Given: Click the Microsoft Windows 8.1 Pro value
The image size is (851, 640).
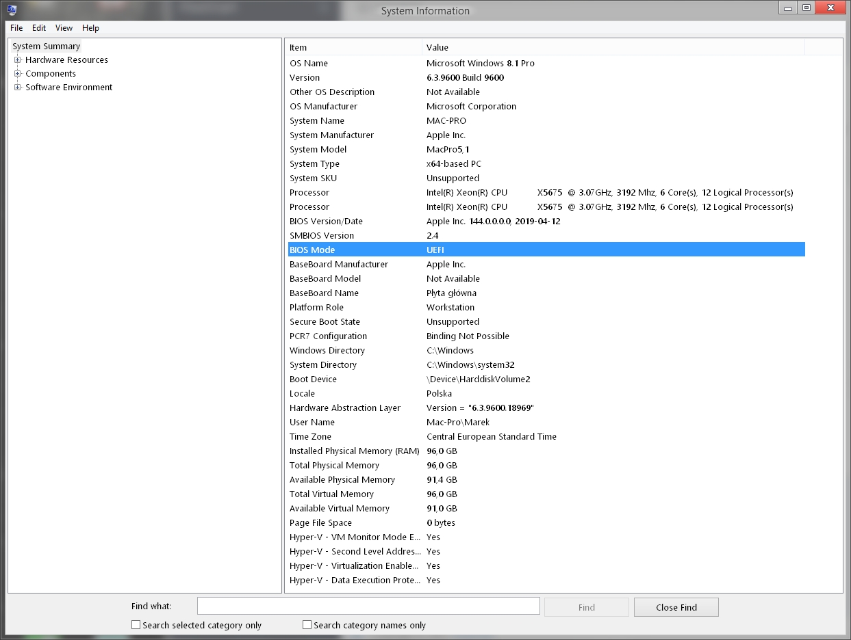Looking at the screenshot, I should (x=481, y=64).
